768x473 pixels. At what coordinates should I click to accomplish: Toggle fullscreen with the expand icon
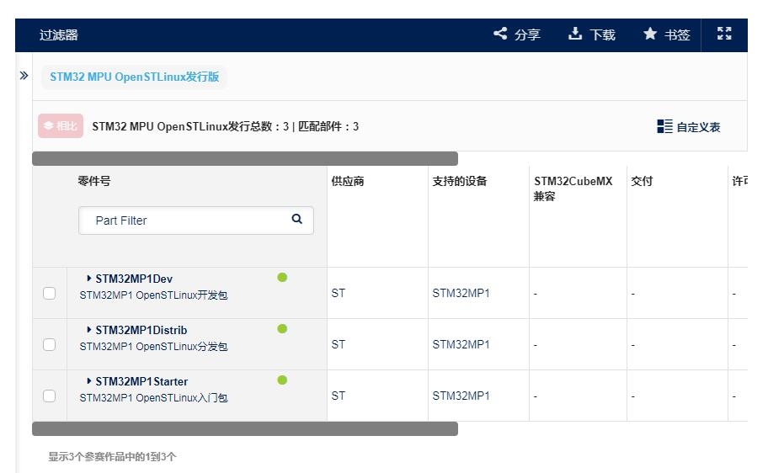(x=724, y=34)
